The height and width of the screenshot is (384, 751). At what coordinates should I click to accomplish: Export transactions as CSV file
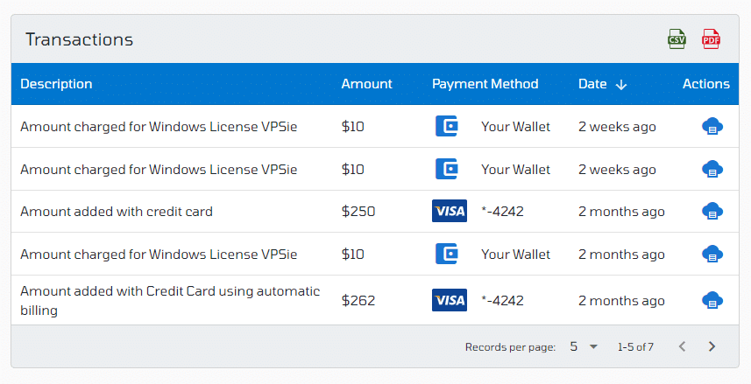pyautogui.click(x=677, y=39)
